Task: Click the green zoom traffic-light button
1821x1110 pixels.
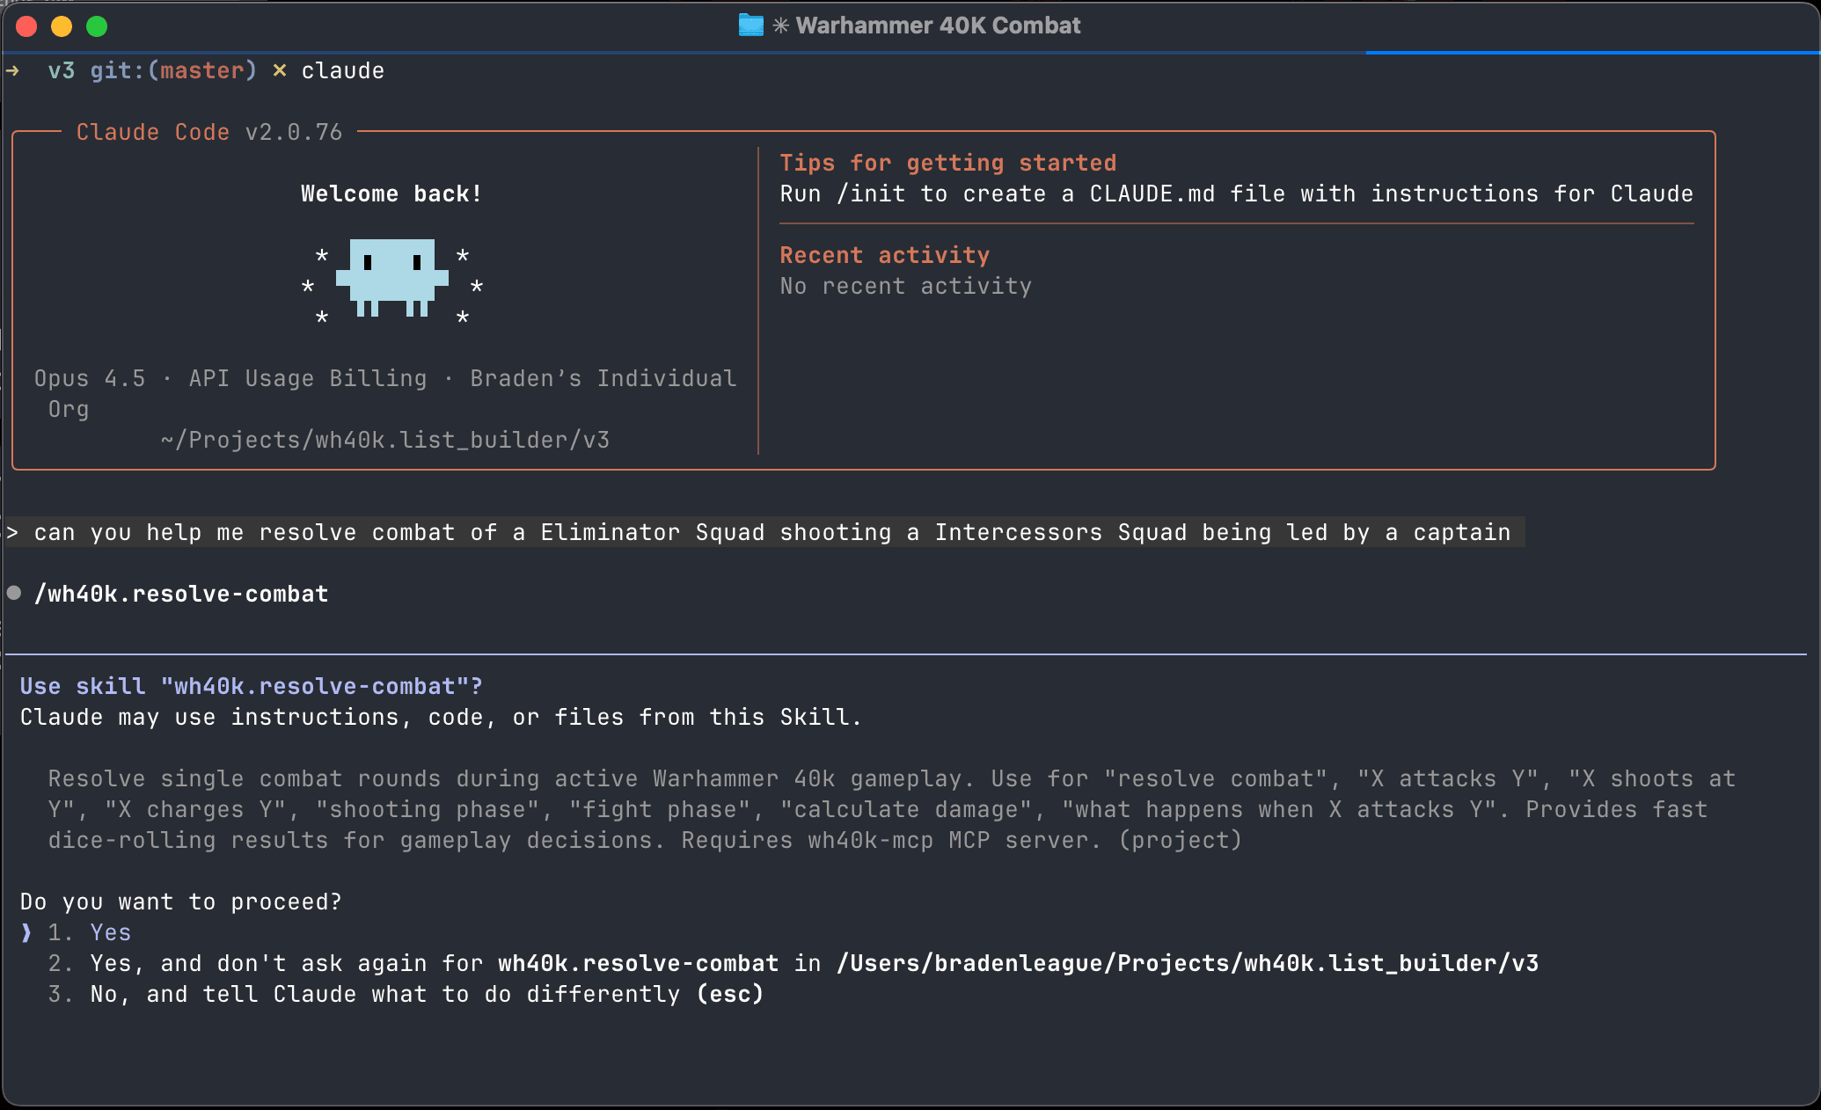Action: [97, 26]
